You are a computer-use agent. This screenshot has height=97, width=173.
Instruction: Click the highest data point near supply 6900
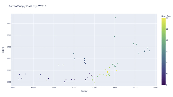(x=116, y=18)
